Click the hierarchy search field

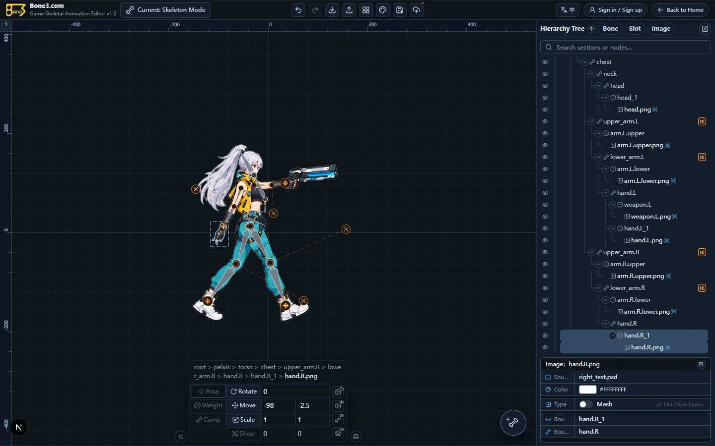[x=626, y=48]
